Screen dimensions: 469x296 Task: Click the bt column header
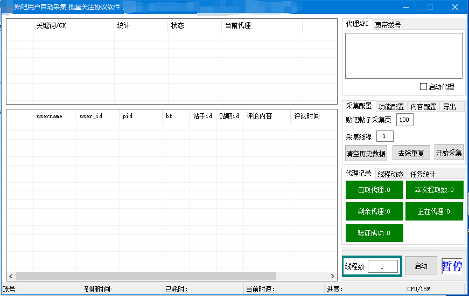click(176, 116)
